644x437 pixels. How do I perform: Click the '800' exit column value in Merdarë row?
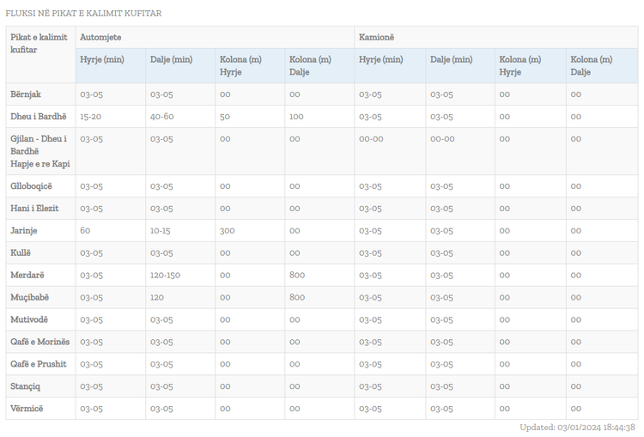(x=297, y=276)
